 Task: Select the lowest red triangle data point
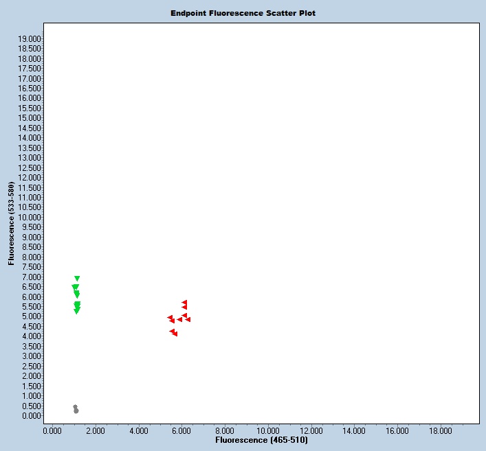[x=175, y=334]
